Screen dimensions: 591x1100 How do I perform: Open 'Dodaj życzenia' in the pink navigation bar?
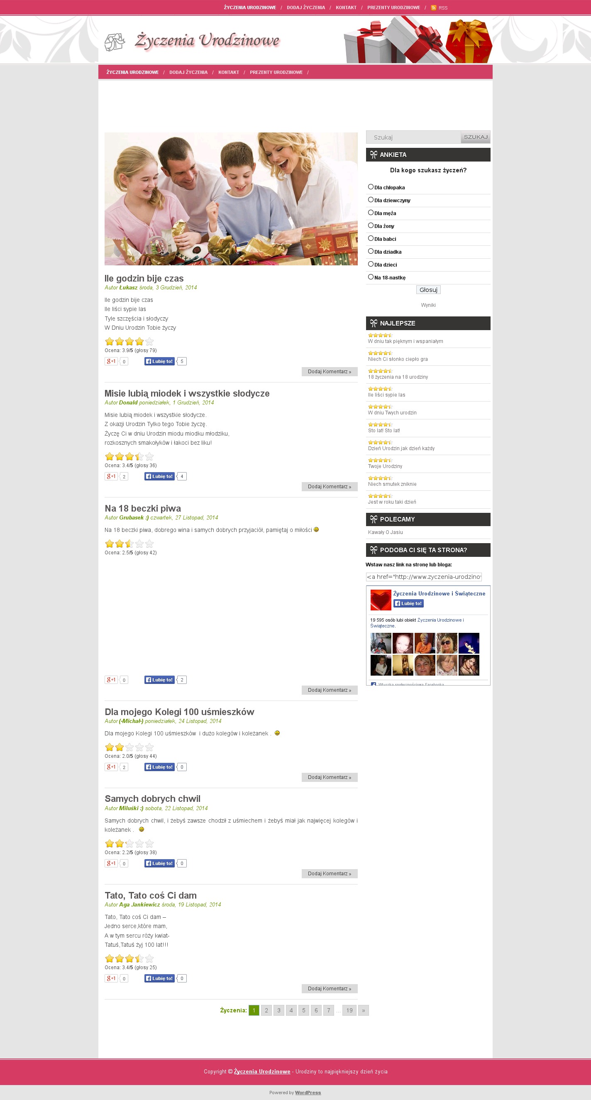[x=188, y=72]
